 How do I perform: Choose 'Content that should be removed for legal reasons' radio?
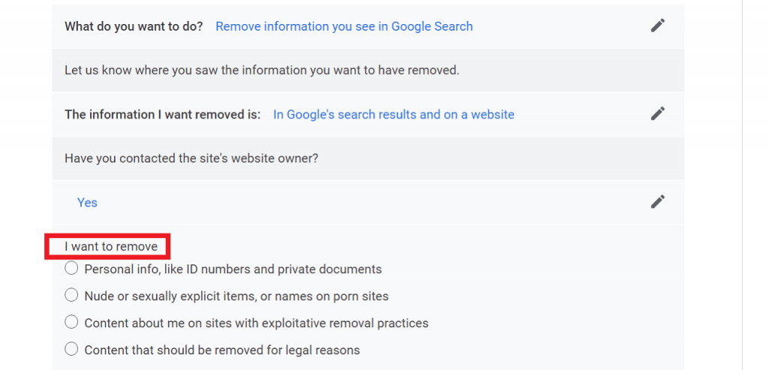point(71,349)
